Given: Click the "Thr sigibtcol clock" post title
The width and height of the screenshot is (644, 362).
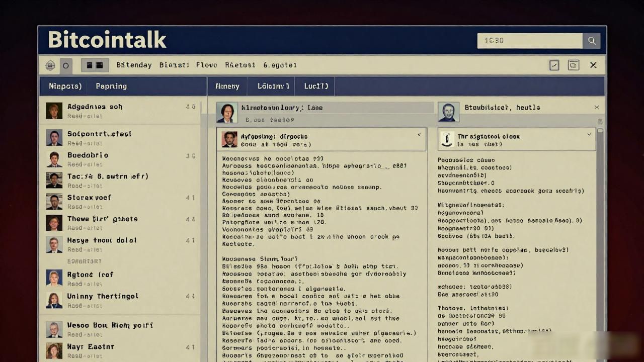Looking at the screenshot, I should pyautogui.click(x=488, y=136).
